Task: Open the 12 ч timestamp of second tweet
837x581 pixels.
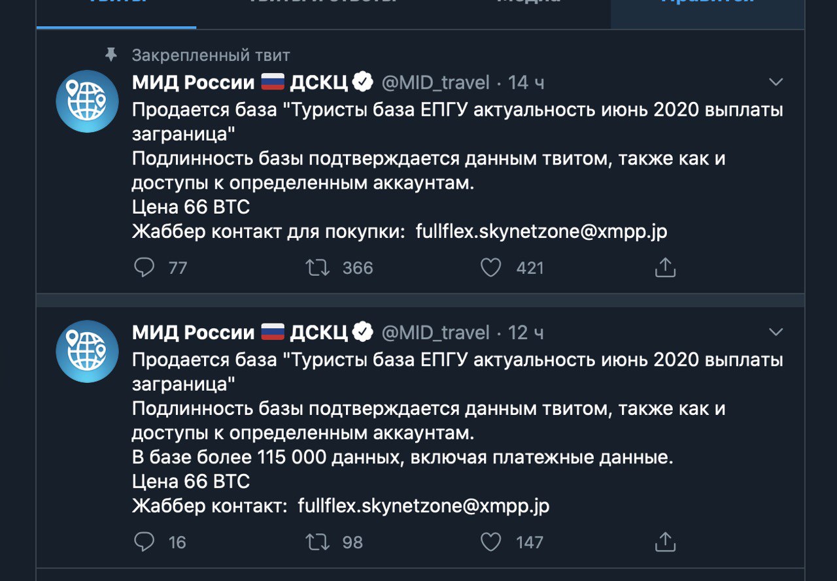Action: coord(526,333)
